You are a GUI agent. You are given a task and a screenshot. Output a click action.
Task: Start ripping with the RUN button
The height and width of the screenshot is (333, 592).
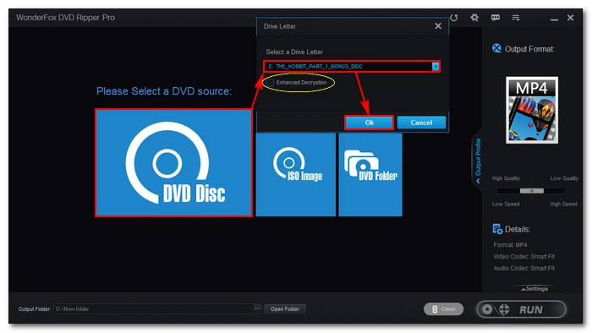(x=522, y=309)
